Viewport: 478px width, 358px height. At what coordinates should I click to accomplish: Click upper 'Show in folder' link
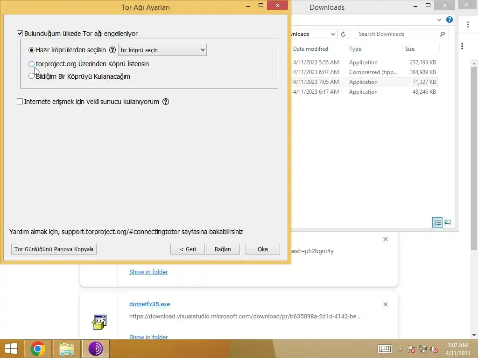click(148, 272)
